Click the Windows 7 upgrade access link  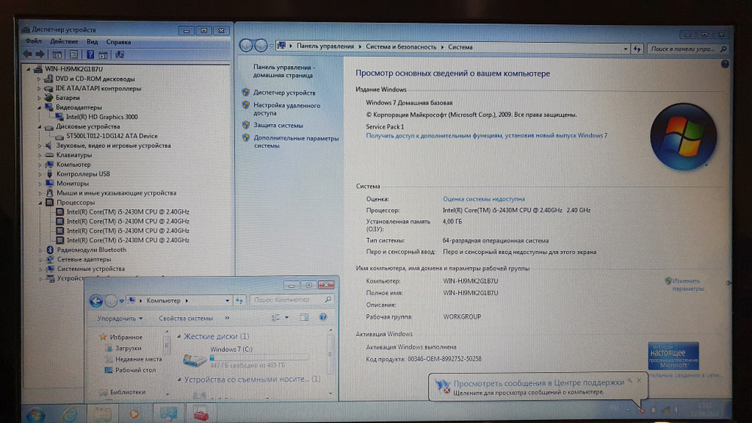[x=487, y=135]
